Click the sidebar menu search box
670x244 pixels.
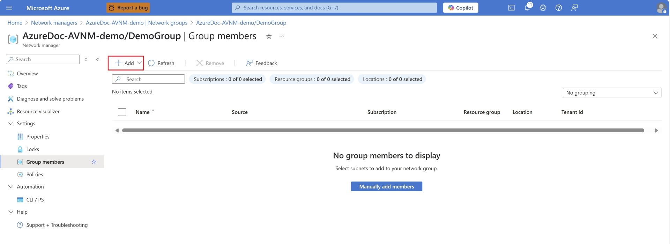pyautogui.click(x=43, y=59)
